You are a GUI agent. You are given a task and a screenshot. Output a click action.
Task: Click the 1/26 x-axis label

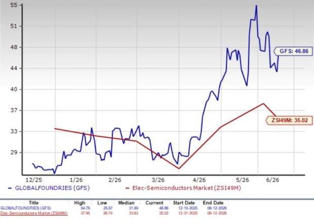76,180
